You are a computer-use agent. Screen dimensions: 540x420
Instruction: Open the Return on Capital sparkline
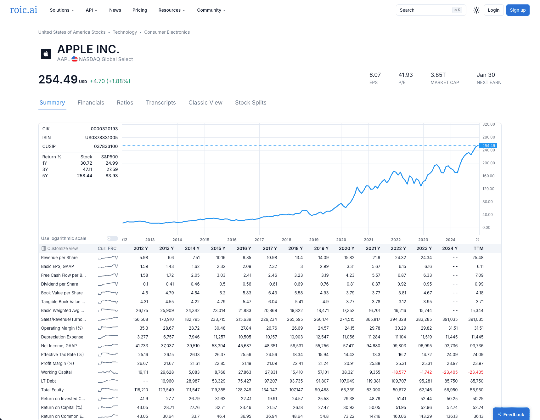[108, 407]
